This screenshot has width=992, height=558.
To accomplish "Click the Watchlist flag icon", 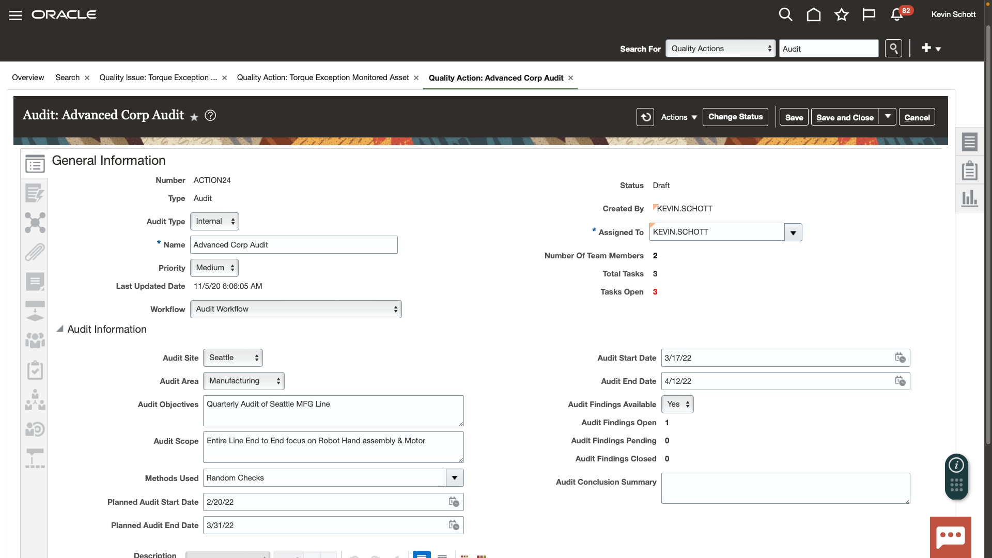I will coord(869,14).
